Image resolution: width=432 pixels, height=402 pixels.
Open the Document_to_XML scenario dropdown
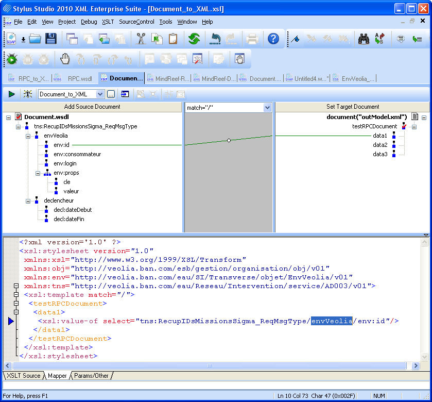pyautogui.click(x=100, y=94)
